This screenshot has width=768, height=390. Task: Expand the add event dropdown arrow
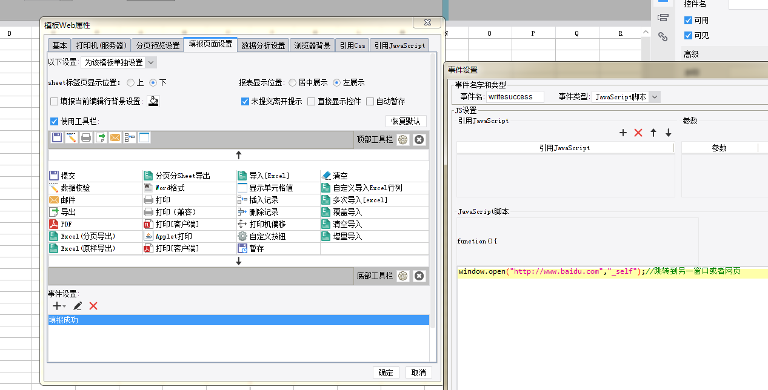pyautogui.click(x=64, y=307)
